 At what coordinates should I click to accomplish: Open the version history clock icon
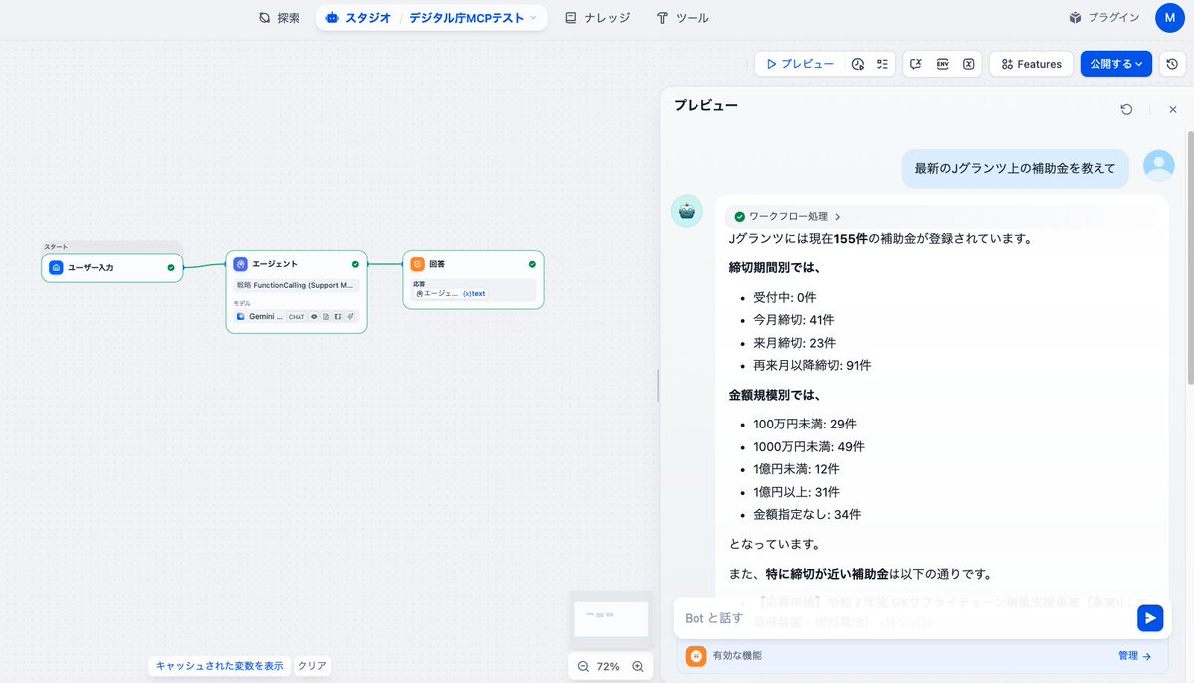pyautogui.click(x=1172, y=63)
